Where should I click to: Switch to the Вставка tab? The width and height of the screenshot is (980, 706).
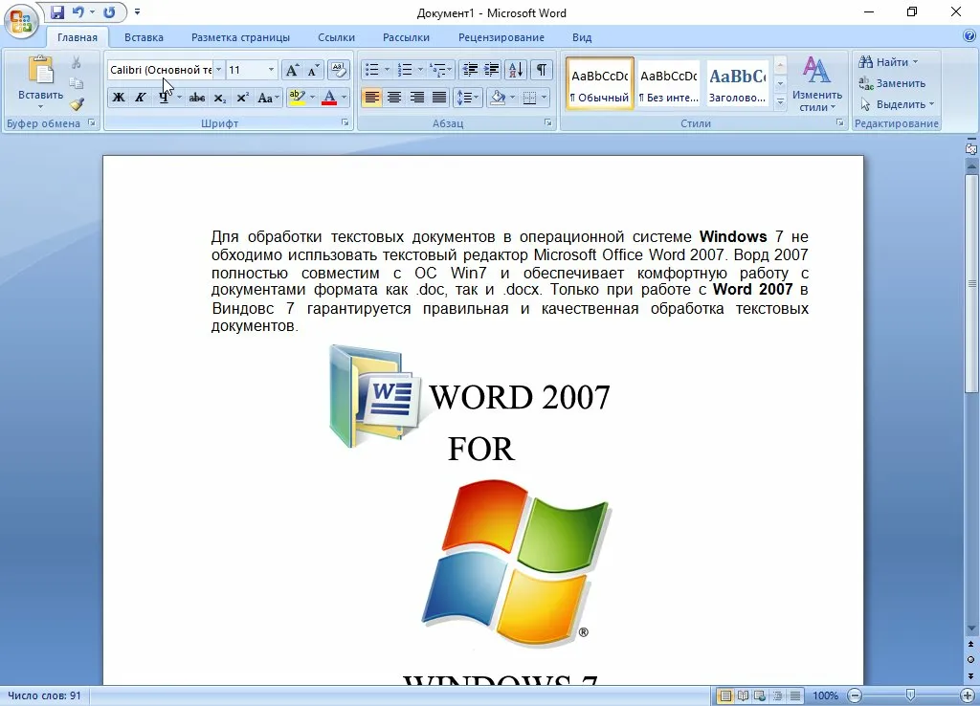click(144, 37)
